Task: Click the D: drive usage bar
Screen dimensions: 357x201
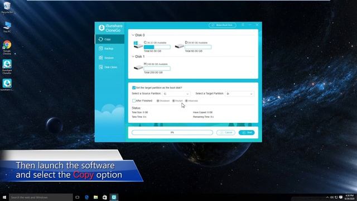Action: [198, 47]
